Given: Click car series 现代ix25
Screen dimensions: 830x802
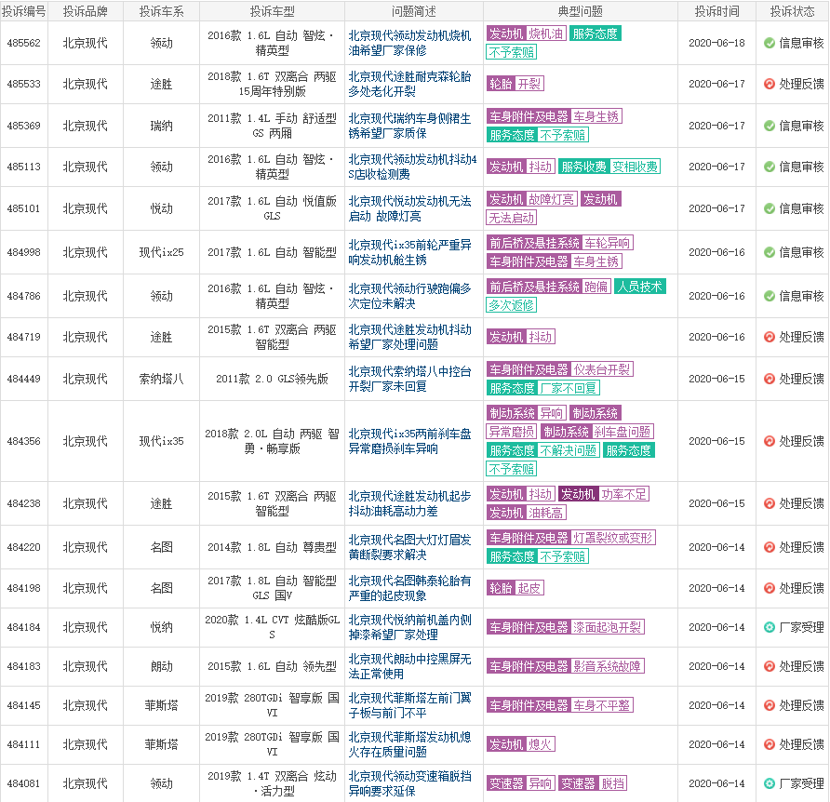Looking at the screenshot, I should tap(162, 252).
